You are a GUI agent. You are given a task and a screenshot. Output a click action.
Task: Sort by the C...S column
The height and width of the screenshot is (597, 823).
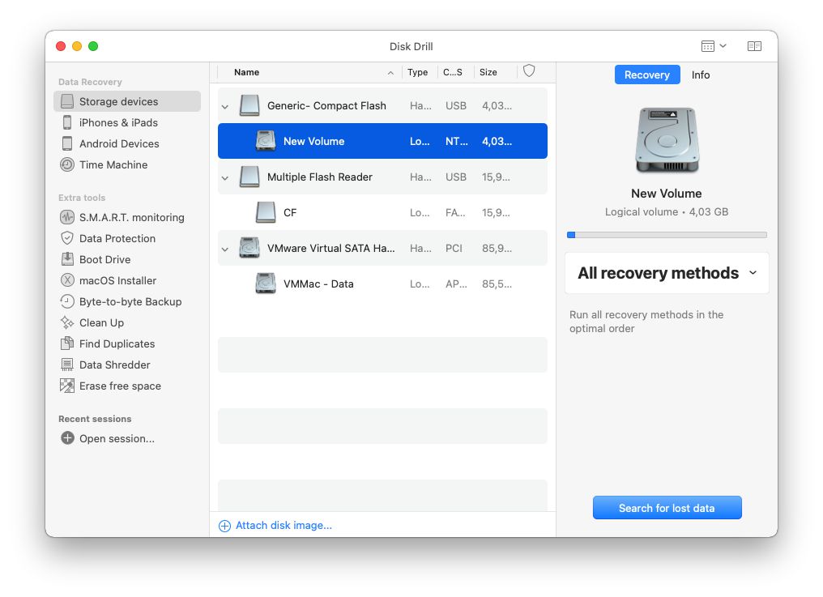453,72
